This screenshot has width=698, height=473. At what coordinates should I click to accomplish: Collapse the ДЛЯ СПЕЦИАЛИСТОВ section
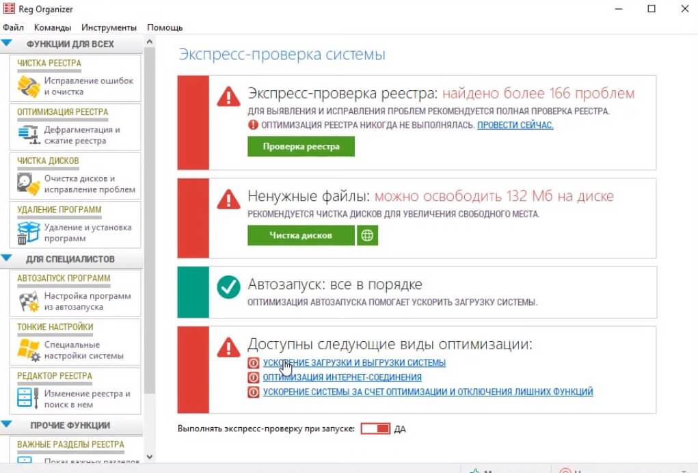(x=7, y=258)
